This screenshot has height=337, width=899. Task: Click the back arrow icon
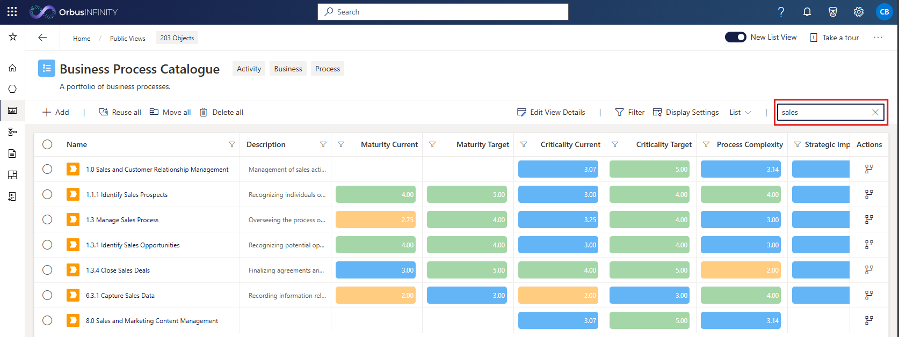click(x=42, y=38)
